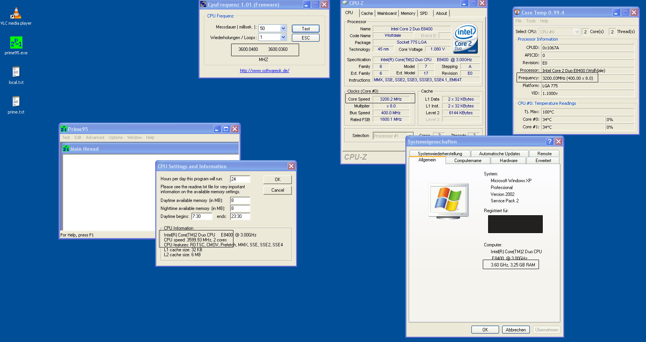Open the Window menu in Prime95
This screenshot has height=342, width=646.
pos(134,138)
